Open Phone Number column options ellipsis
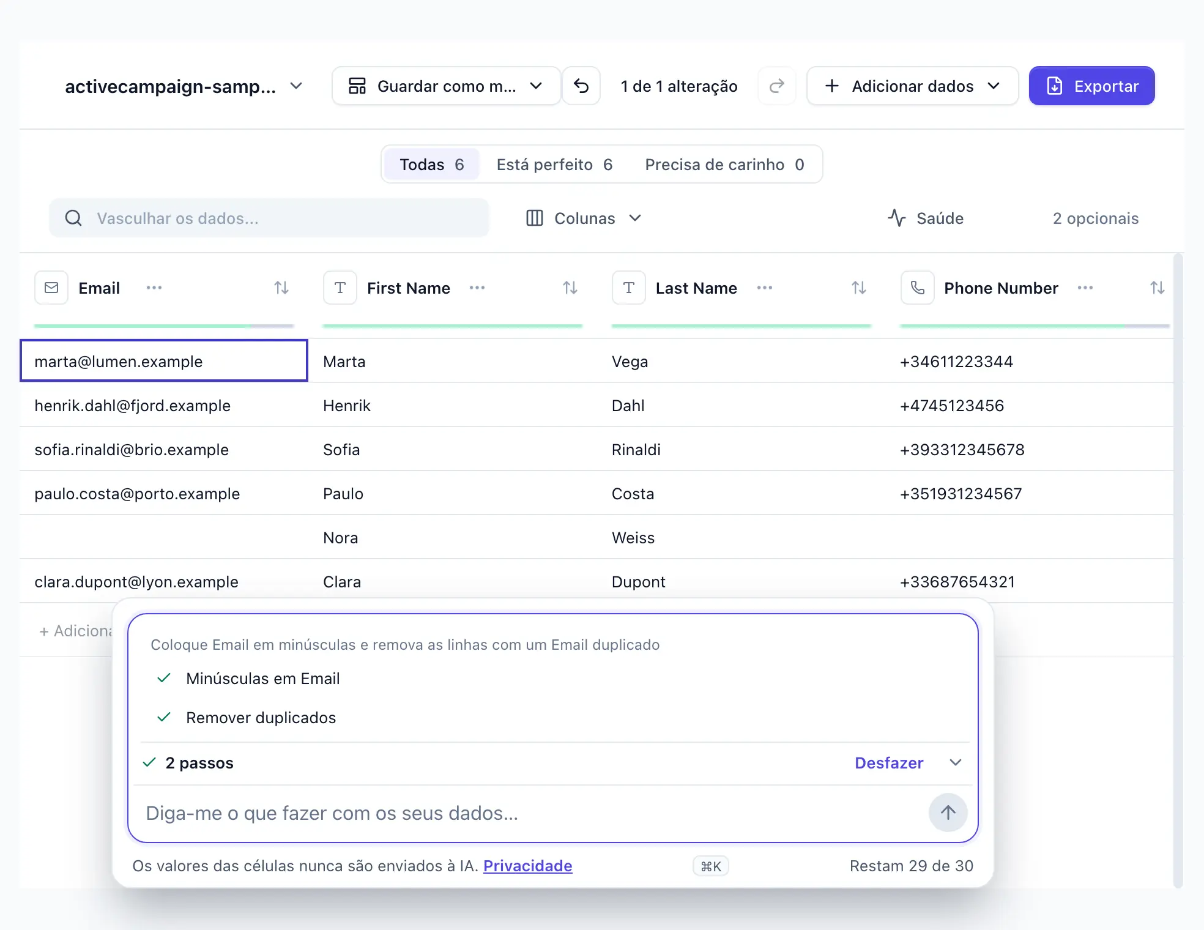Image resolution: width=1204 pixels, height=930 pixels. pos(1085,288)
